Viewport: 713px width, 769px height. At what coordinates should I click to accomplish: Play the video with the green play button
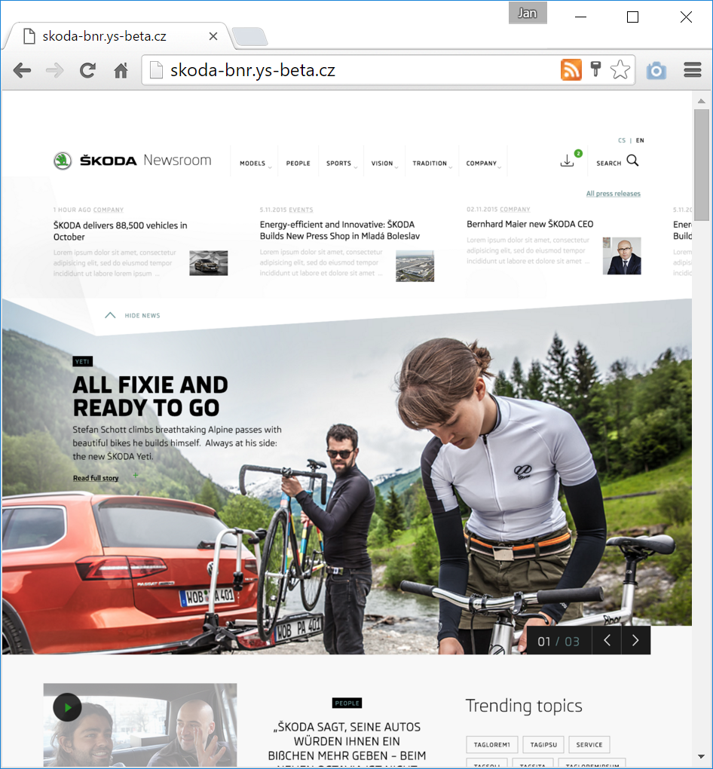[x=67, y=707]
